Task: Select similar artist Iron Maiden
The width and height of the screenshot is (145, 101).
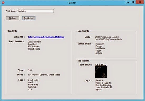Action: coord(100,48)
